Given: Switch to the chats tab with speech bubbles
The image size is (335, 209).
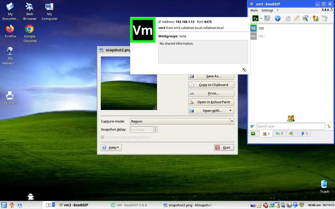Looking at the screenshot, I should (x=279, y=134).
